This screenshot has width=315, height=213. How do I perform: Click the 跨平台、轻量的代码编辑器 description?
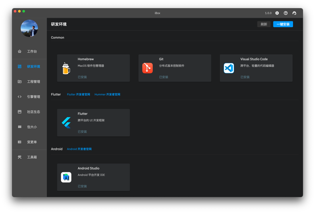[257, 66]
